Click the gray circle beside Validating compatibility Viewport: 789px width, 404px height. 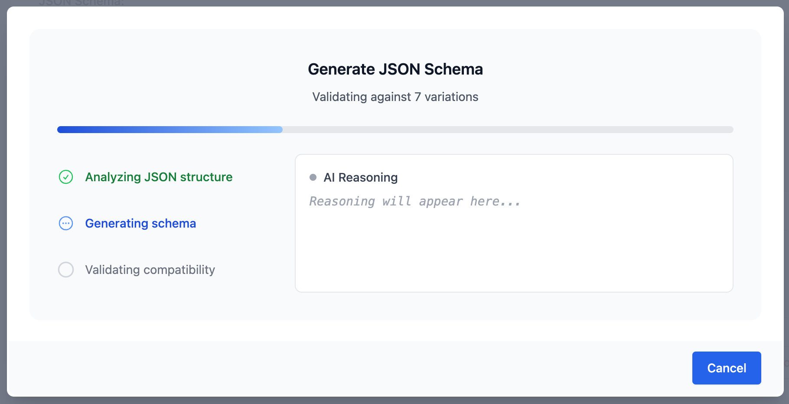tap(65, 270)
